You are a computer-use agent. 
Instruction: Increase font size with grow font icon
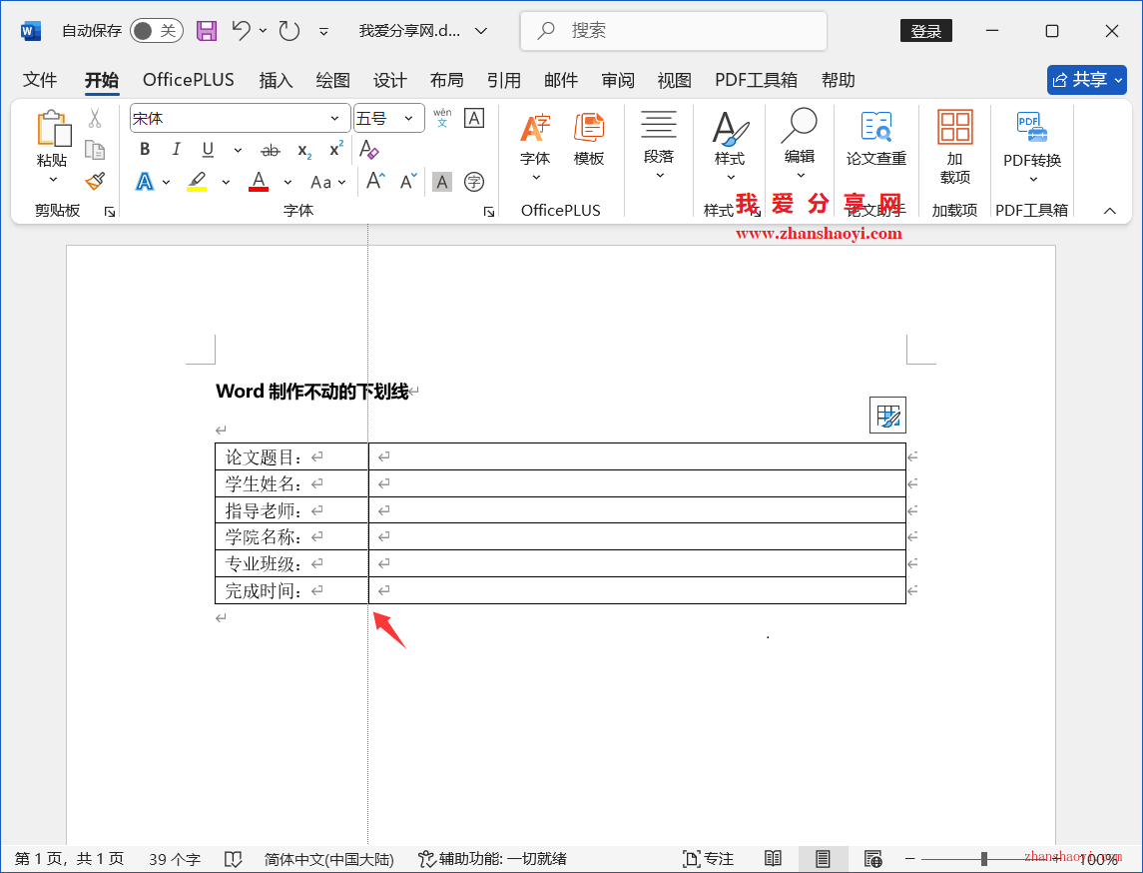375,181
